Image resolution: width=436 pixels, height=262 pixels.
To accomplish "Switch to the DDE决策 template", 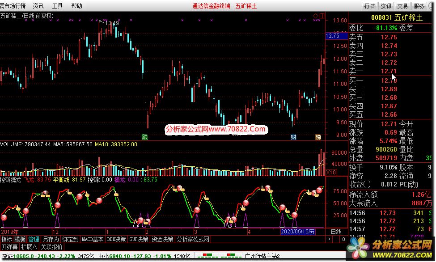I will pyautogui.click(x=116, y=239).
